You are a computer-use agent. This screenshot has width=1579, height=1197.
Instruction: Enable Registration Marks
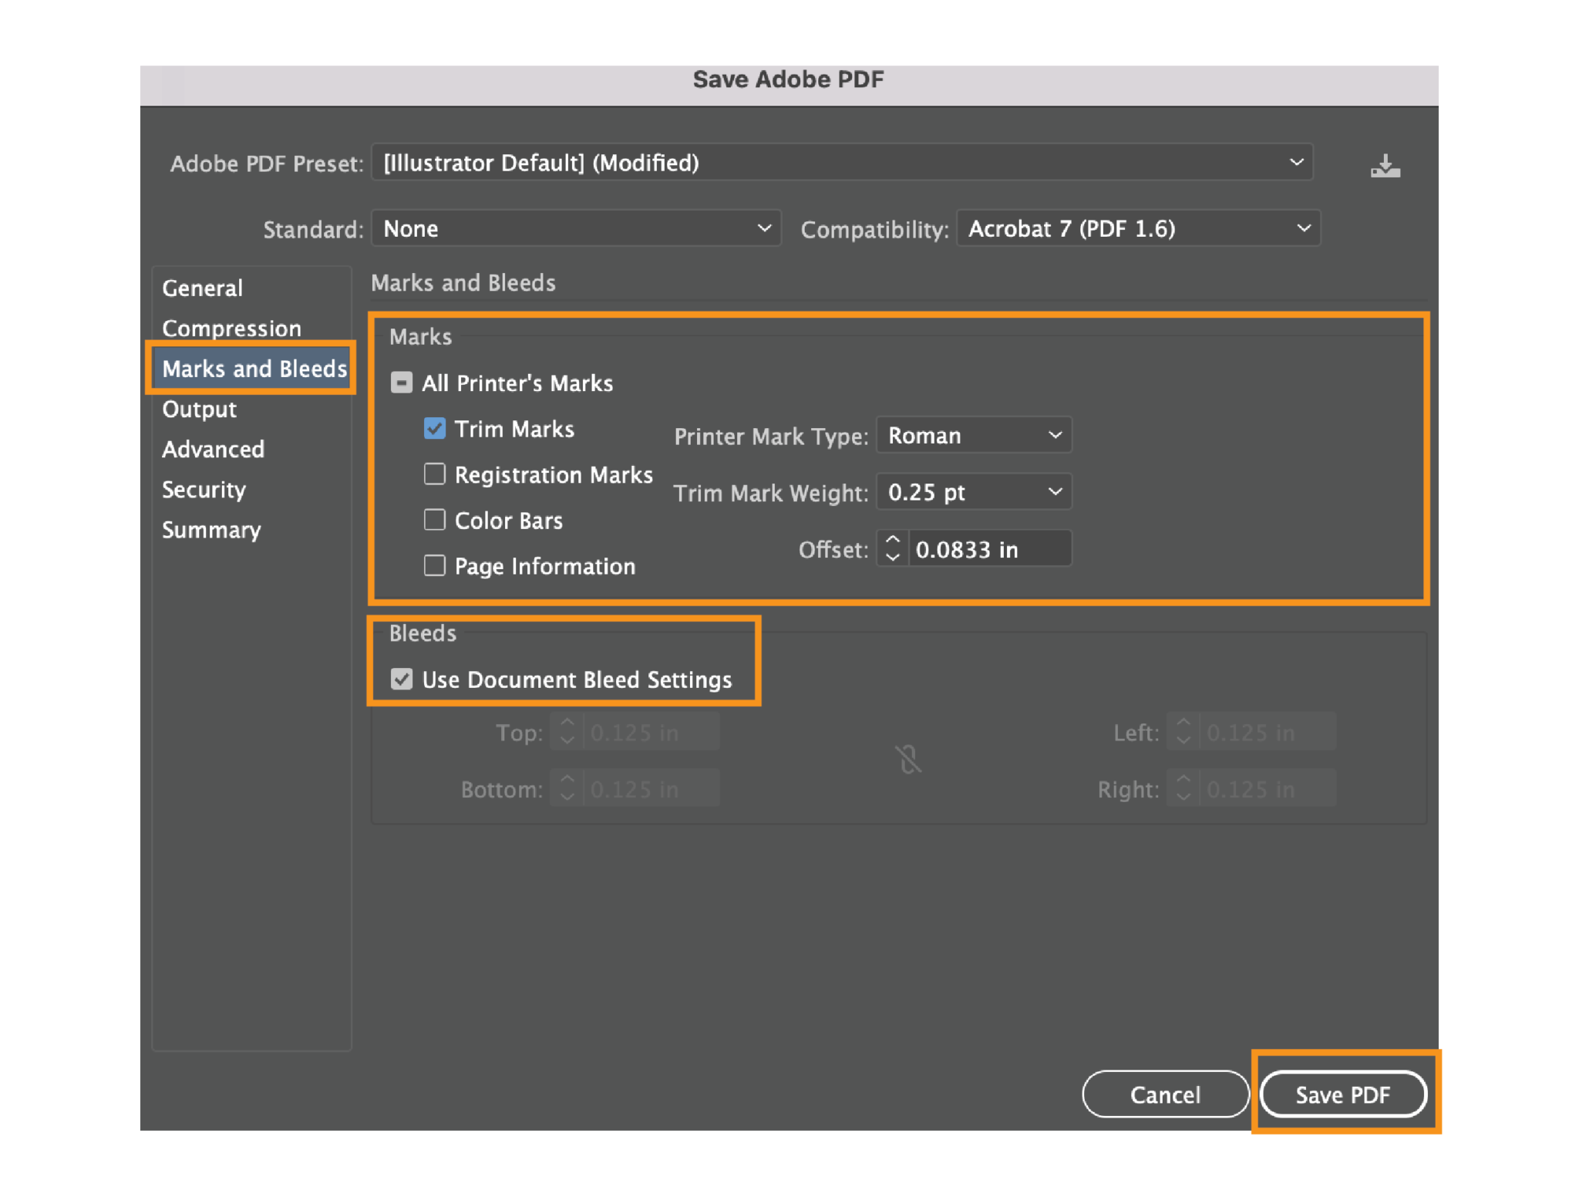[x=435, y=474]
